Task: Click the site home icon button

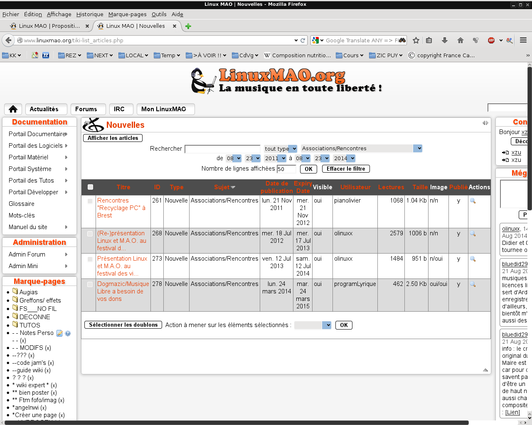Action: tap(13, 109)
